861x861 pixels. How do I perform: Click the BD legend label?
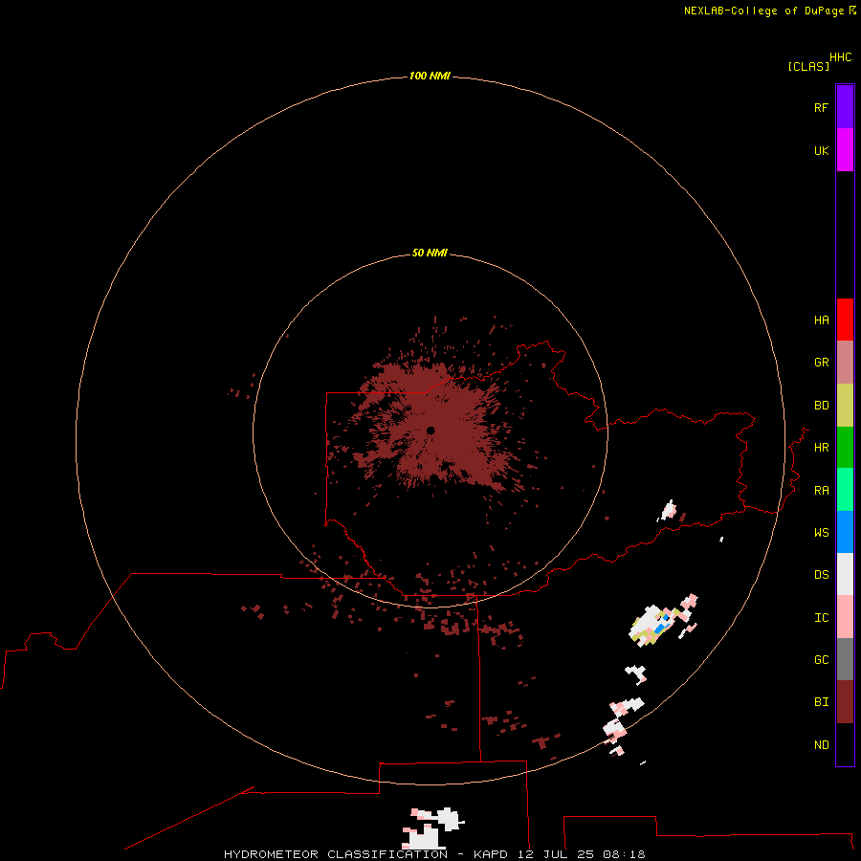pyautogui.click(x=821, y=406)
